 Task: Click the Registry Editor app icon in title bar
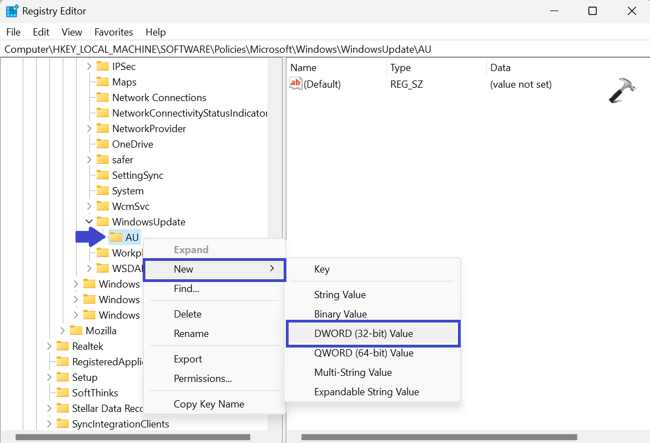click(x=12, y=11)
